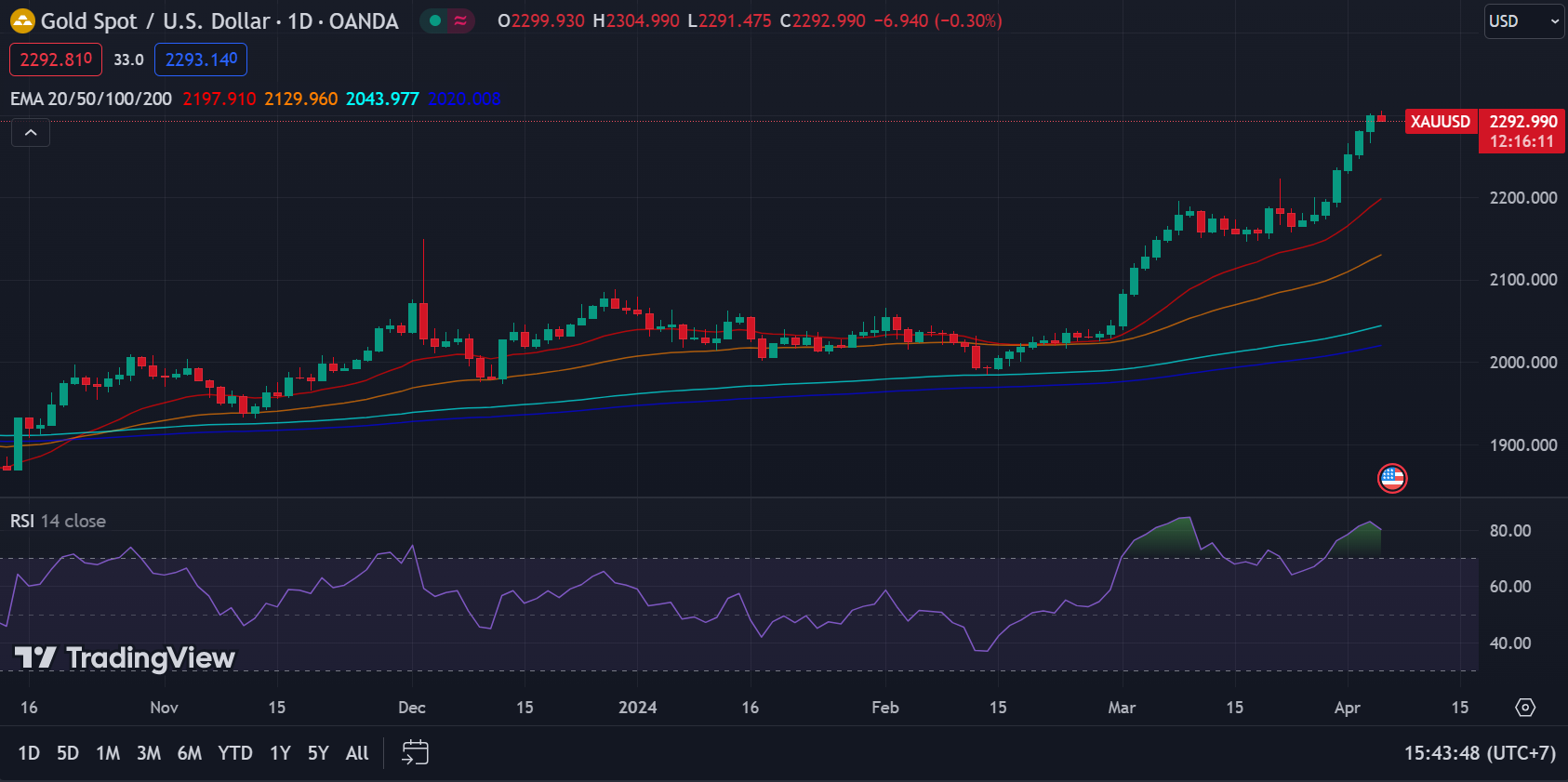
Task: Click the green market status dot
Action: pyautogui.click(x=434, y=20)
